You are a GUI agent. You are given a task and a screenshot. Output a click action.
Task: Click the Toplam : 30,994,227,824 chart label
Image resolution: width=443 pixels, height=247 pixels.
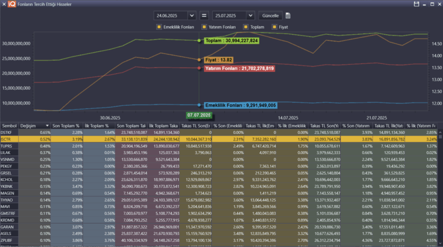coord(231,41)
